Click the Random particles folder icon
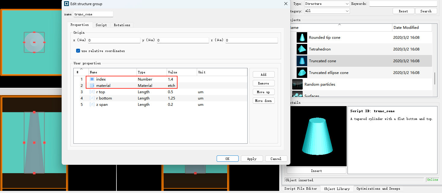The height and width of the screenshot is (193, 442). point(297,84)
